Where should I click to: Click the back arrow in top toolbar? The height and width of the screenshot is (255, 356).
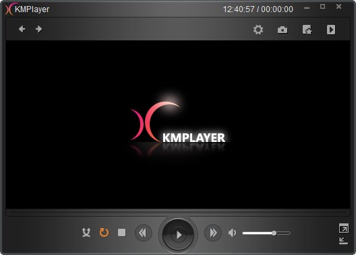[x=22, y=29]
